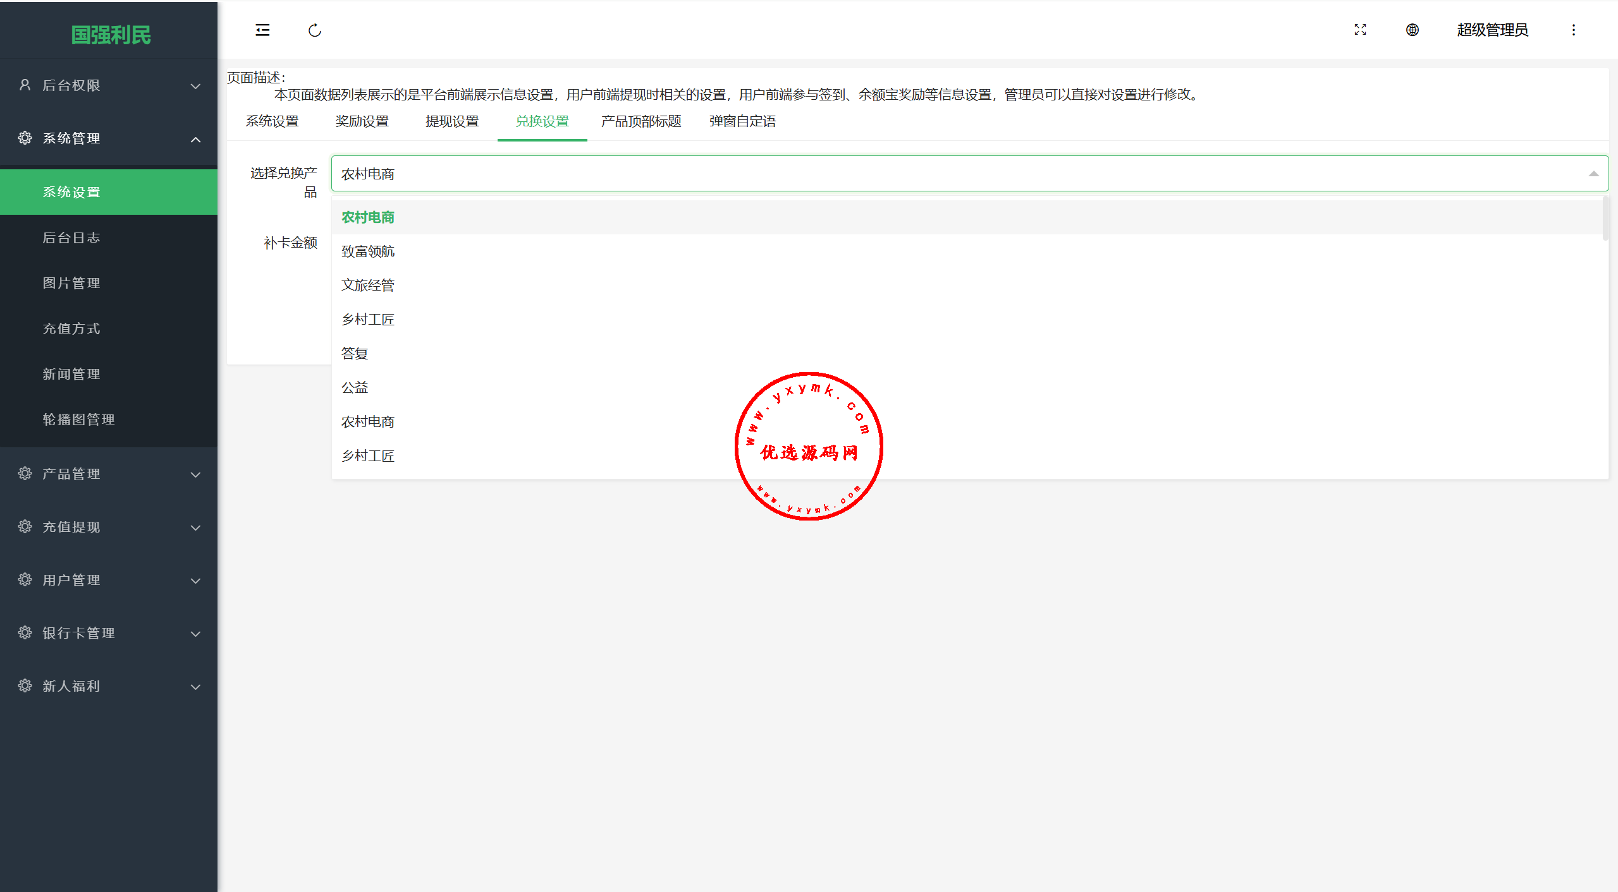Close the product dropdown via its arrow
This screenshot has width=1618, height=892.
point(1593,174)
